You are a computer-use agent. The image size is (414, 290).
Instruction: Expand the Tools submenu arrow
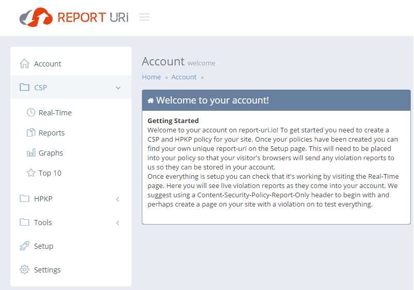click(118, 223)
